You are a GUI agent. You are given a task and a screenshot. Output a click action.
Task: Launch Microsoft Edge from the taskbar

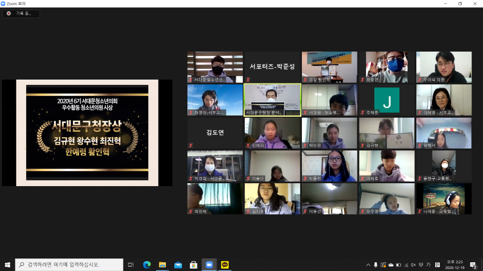[x=147, y=265]
